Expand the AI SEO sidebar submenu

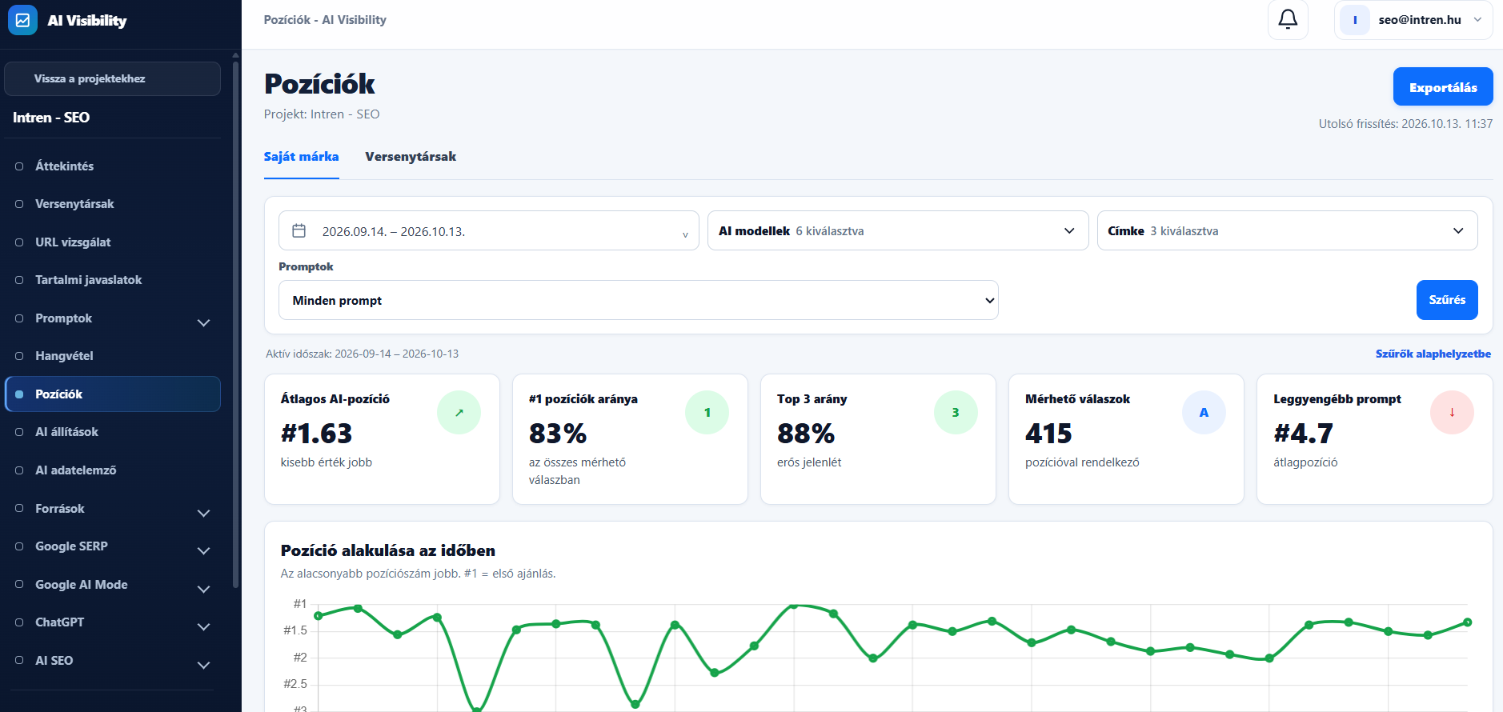click(x=204, y=665)
